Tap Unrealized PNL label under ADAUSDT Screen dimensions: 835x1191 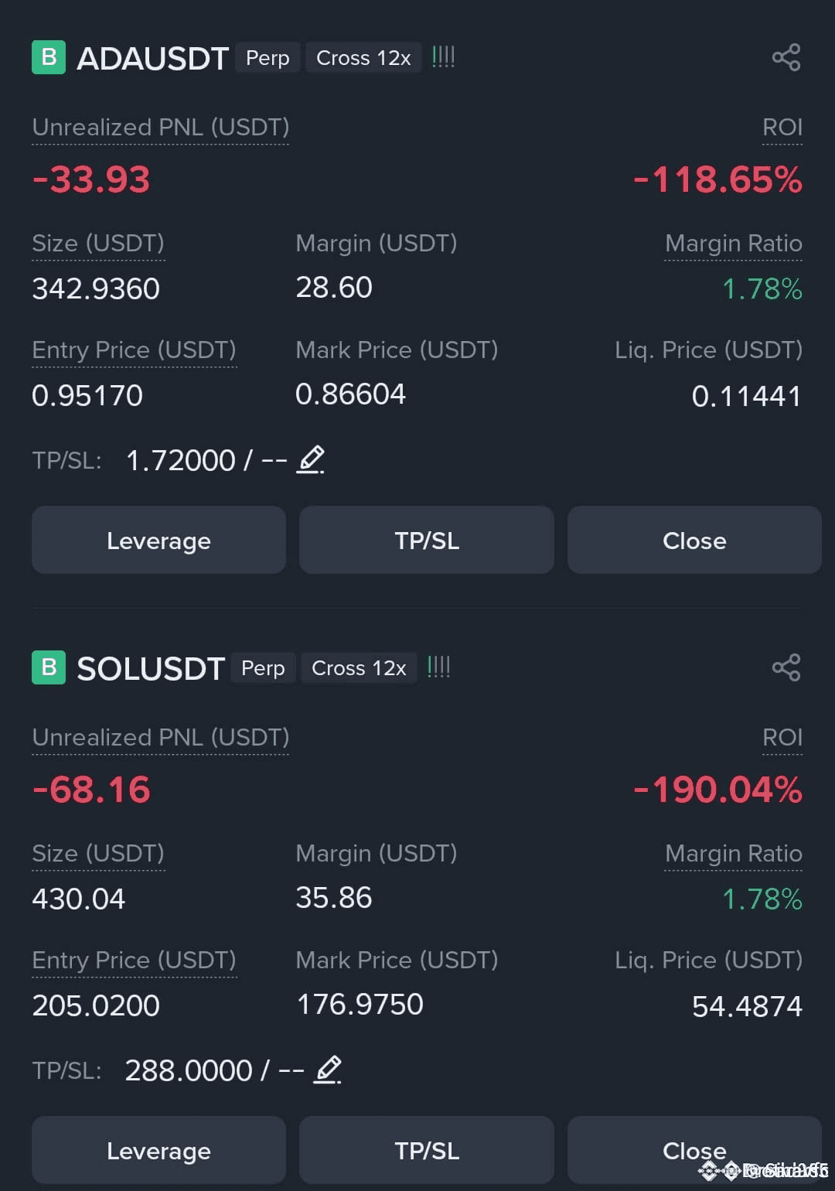click(x=161, y=128)
